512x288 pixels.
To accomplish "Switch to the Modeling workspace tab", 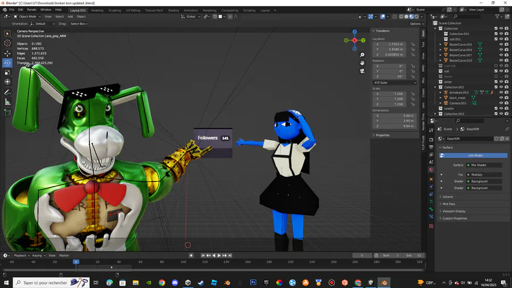I will [x=97, y=10].
